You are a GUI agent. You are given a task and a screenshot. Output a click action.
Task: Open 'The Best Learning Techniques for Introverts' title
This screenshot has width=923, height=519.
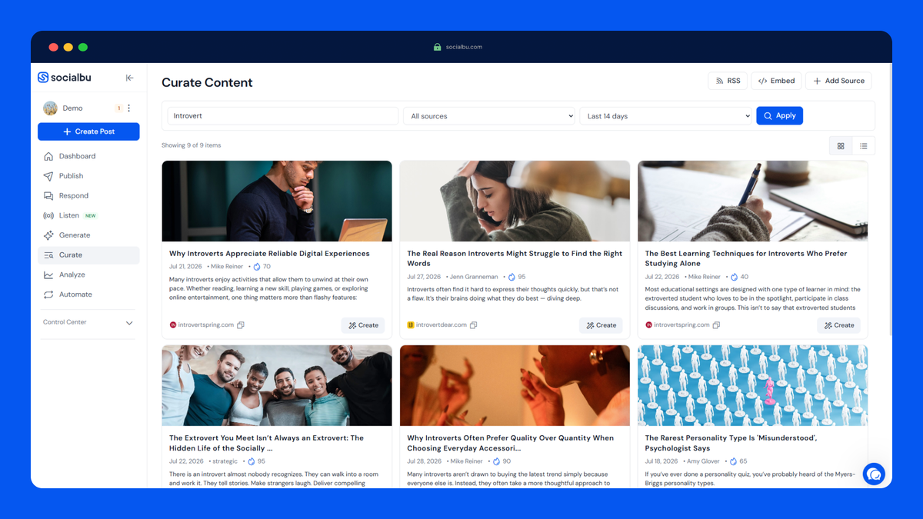click(745, 258)
